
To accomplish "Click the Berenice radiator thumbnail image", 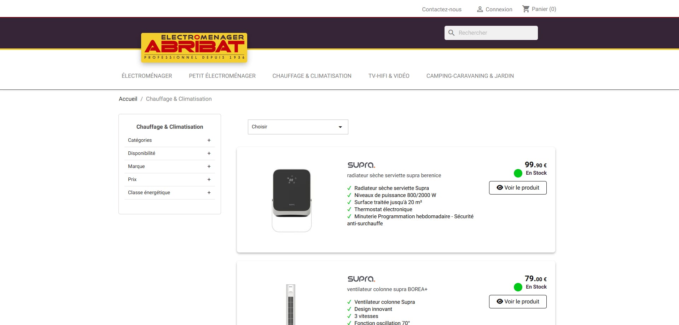I will 292,201.
